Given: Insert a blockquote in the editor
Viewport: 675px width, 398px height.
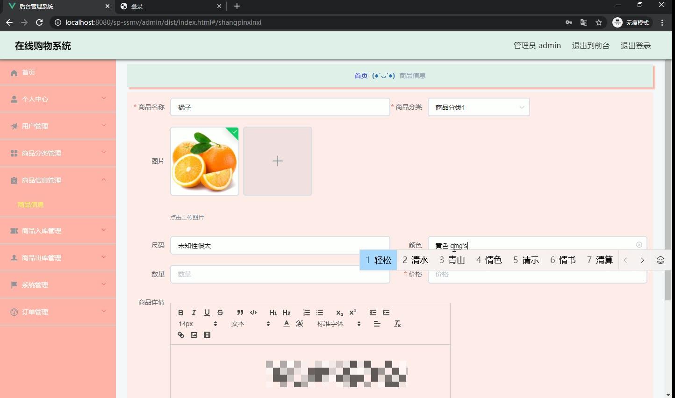Looking at the screenshot, I should (240, 313).
